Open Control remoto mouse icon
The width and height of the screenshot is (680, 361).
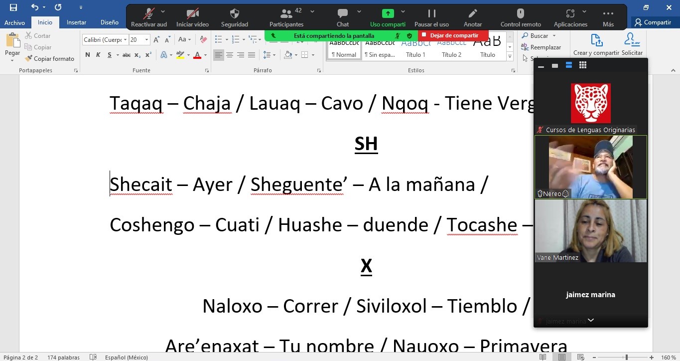[520, 14]
